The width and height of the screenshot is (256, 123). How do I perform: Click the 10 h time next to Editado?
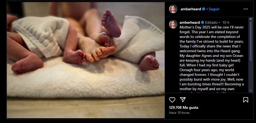click(226, 22)
